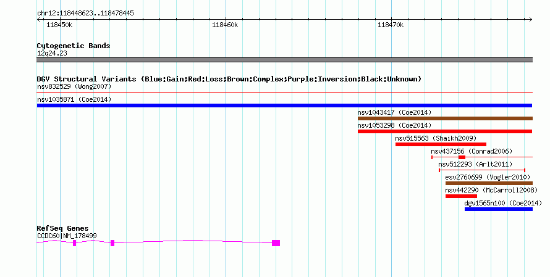Open the nsv832529 (Wong2007) variant label
550x277 pixels.
(x=74, y=86)
